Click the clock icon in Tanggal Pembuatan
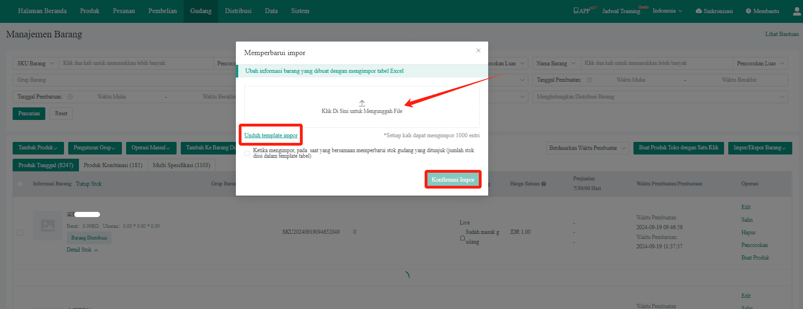803x309 pixels. 590,80
